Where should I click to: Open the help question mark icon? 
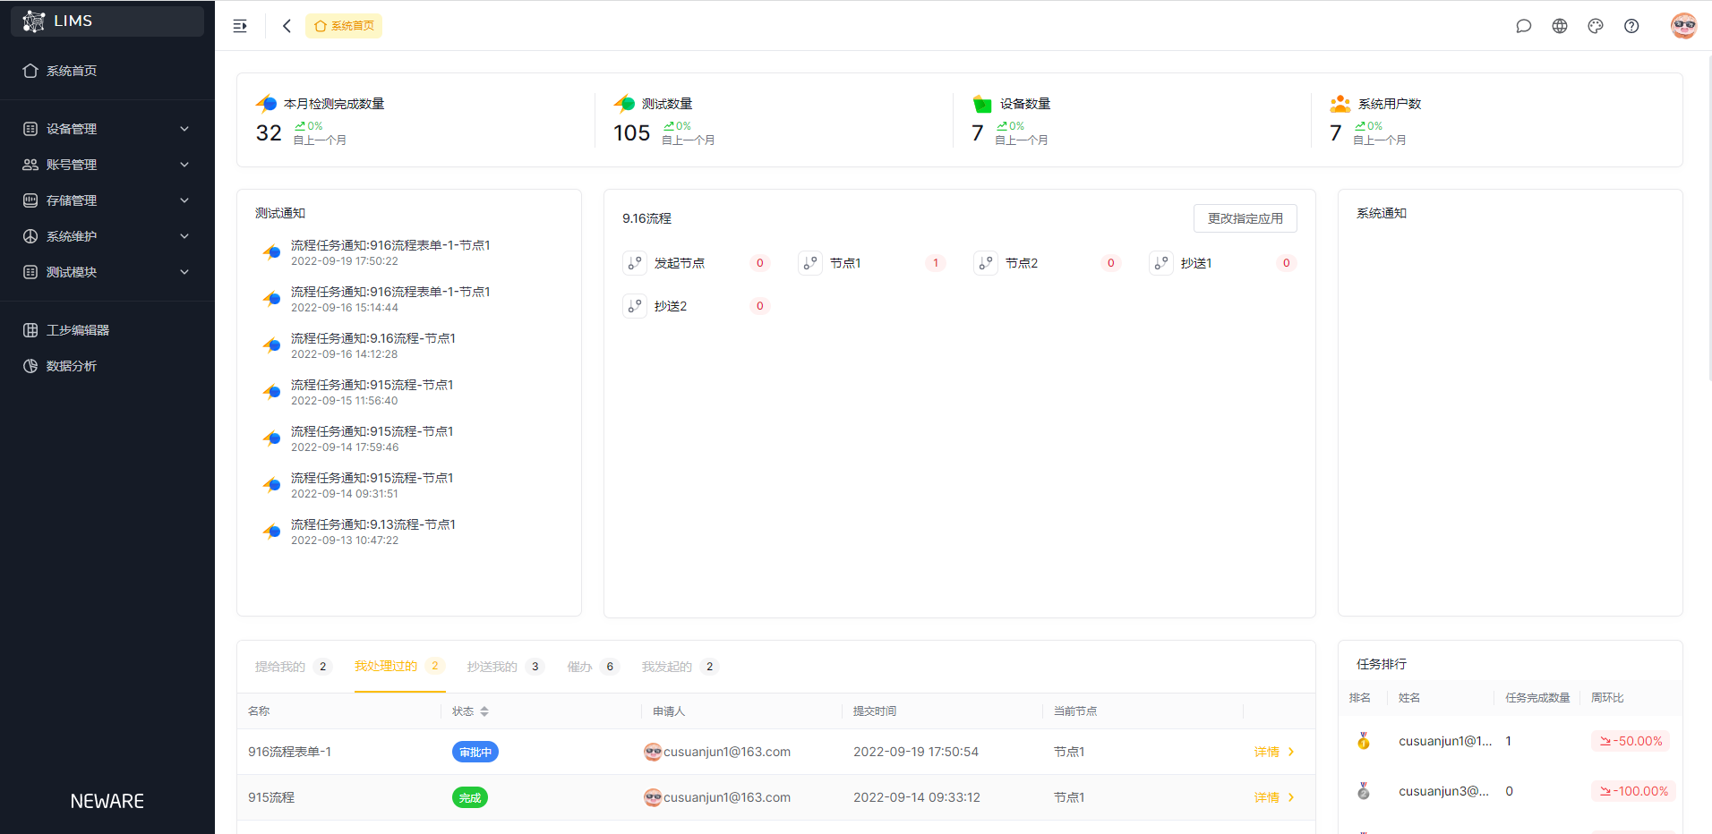coord(1631,26)
